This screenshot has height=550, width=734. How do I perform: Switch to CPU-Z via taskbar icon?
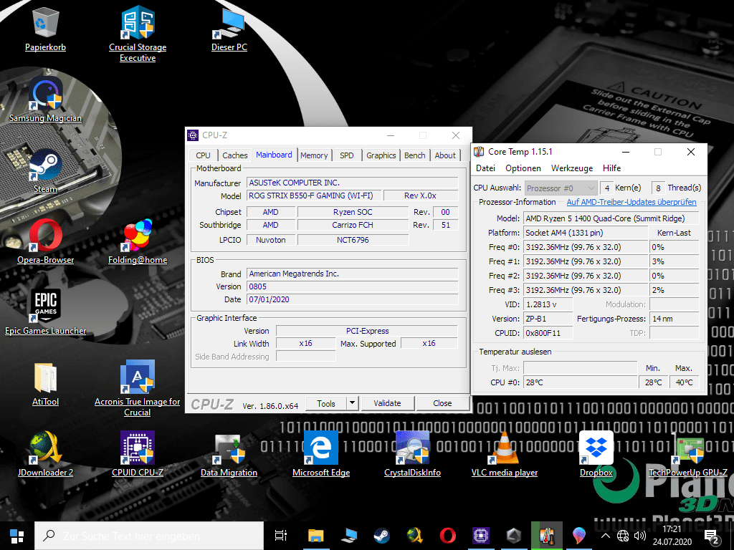481,536
